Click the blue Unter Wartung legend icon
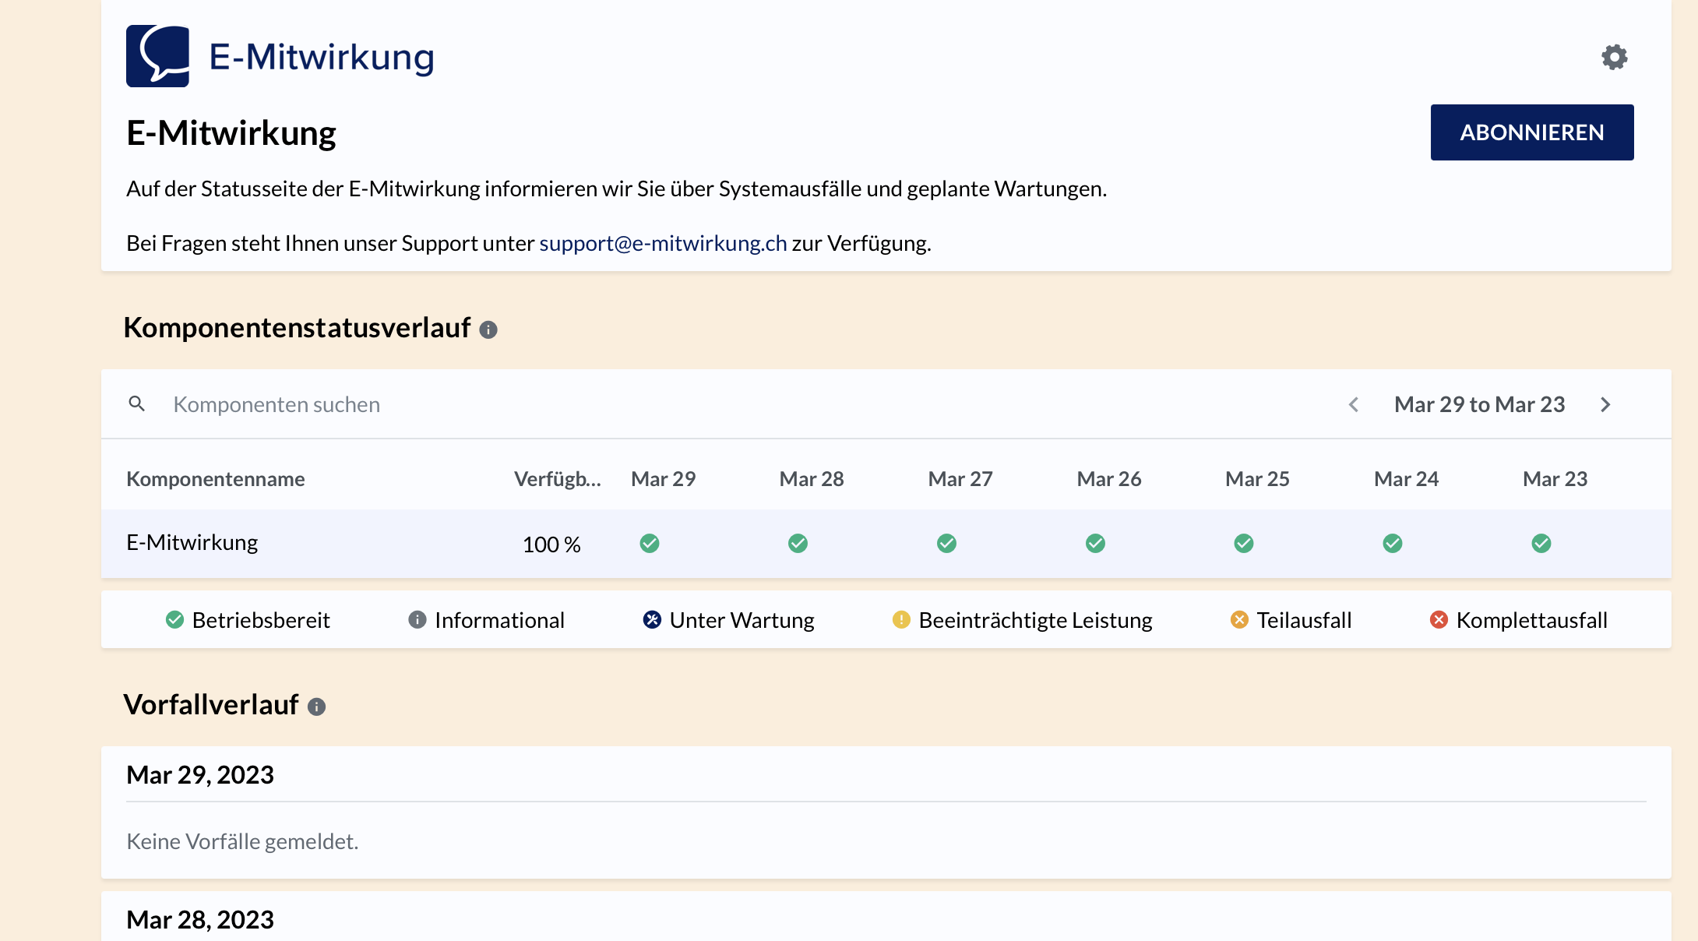The height and width of the screenshot is (941, 1698). pos(652,619)
